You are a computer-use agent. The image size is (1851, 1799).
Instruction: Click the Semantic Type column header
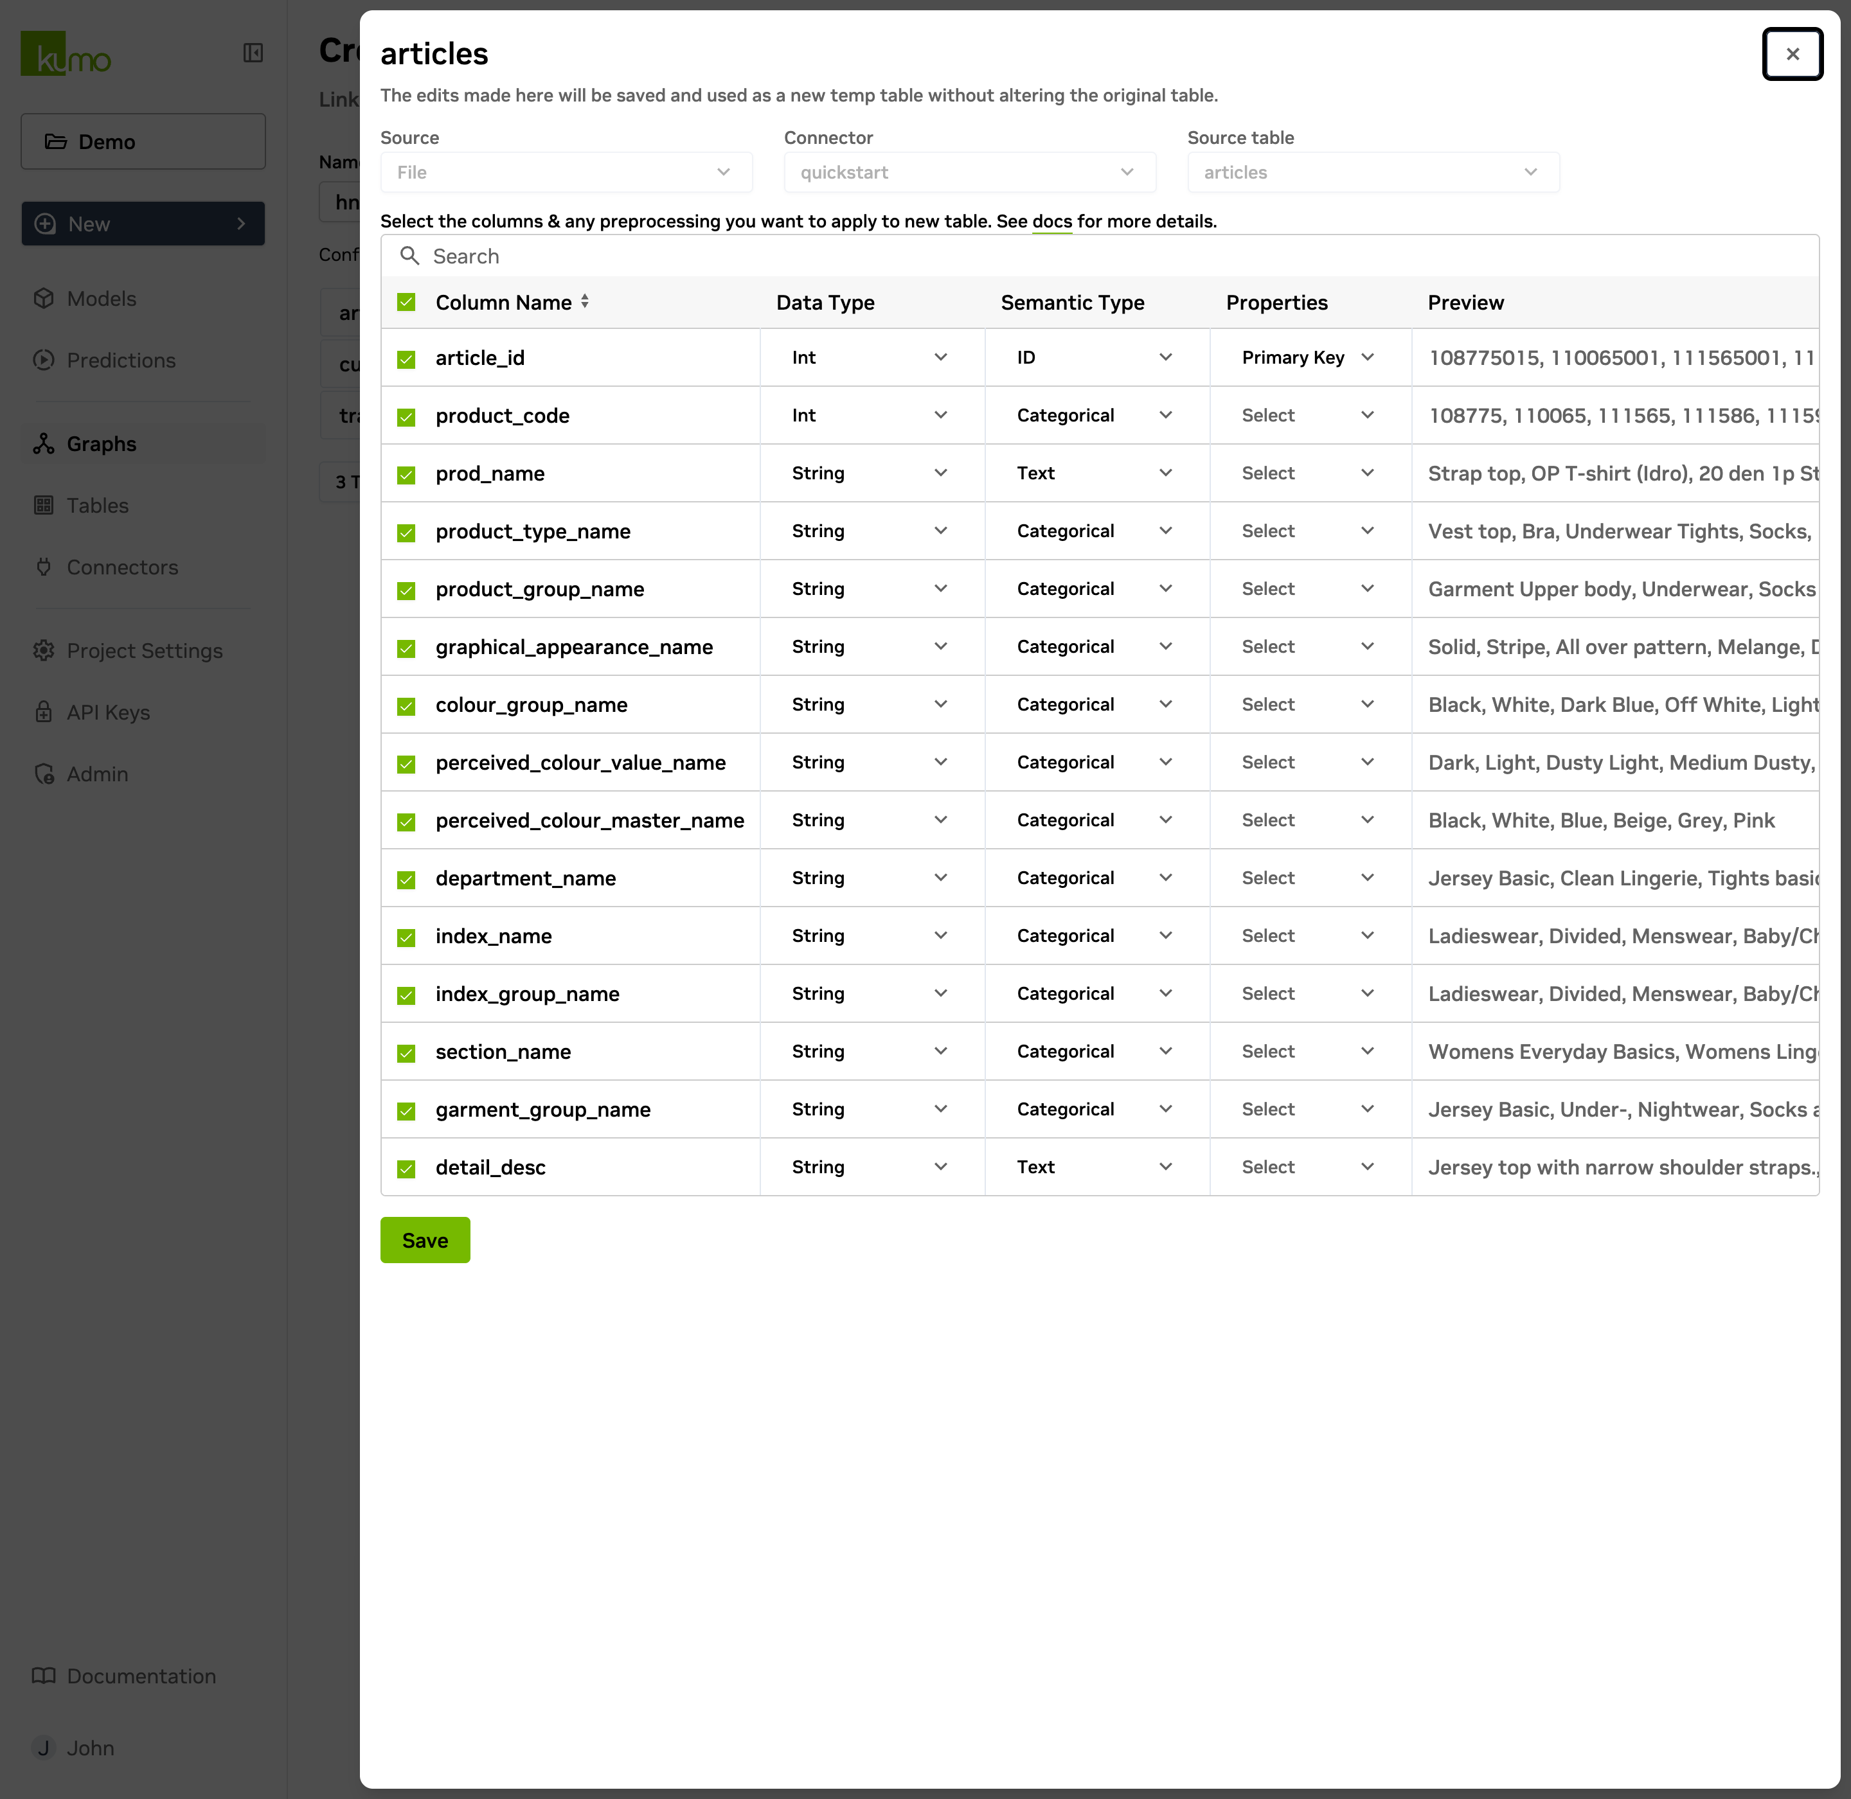click(x=1073, y=303)
